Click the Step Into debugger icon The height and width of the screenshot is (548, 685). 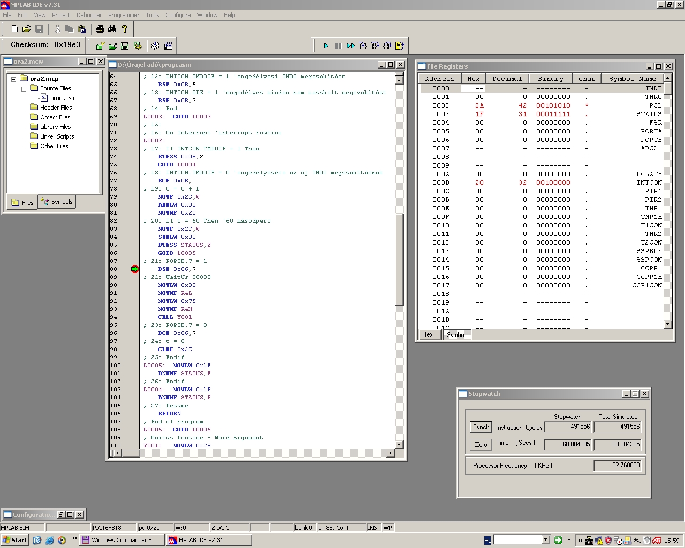coord(363,46)
